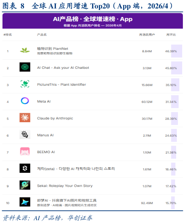The width and height of the screenshot is (185, 223).
Task: Click the 1.61M monthly users value
Action: pos(147,169)
